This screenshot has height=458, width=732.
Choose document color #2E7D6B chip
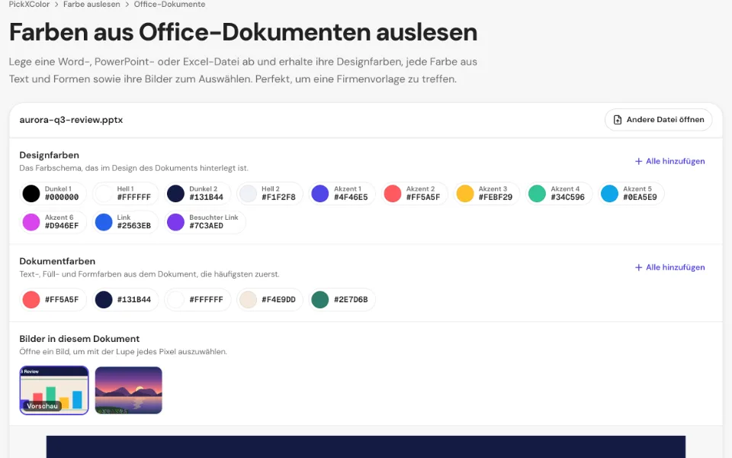(342, 299)
